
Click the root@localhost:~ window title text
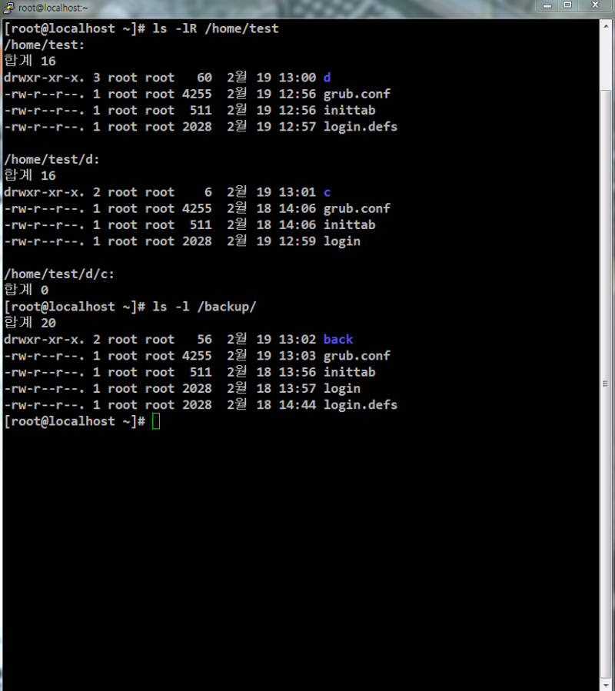53,8
